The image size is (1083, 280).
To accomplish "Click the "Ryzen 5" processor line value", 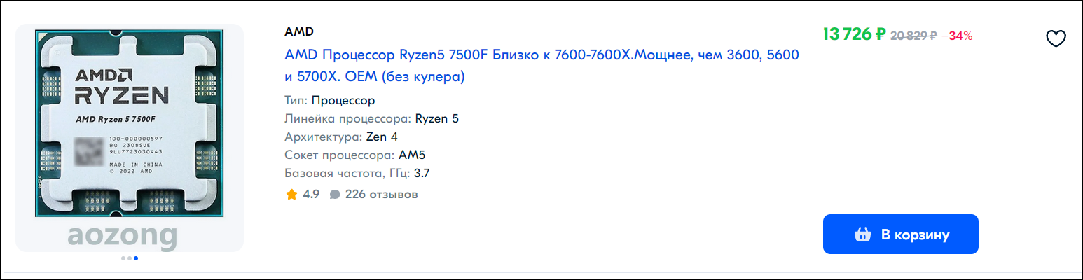I will click(436, 118).
